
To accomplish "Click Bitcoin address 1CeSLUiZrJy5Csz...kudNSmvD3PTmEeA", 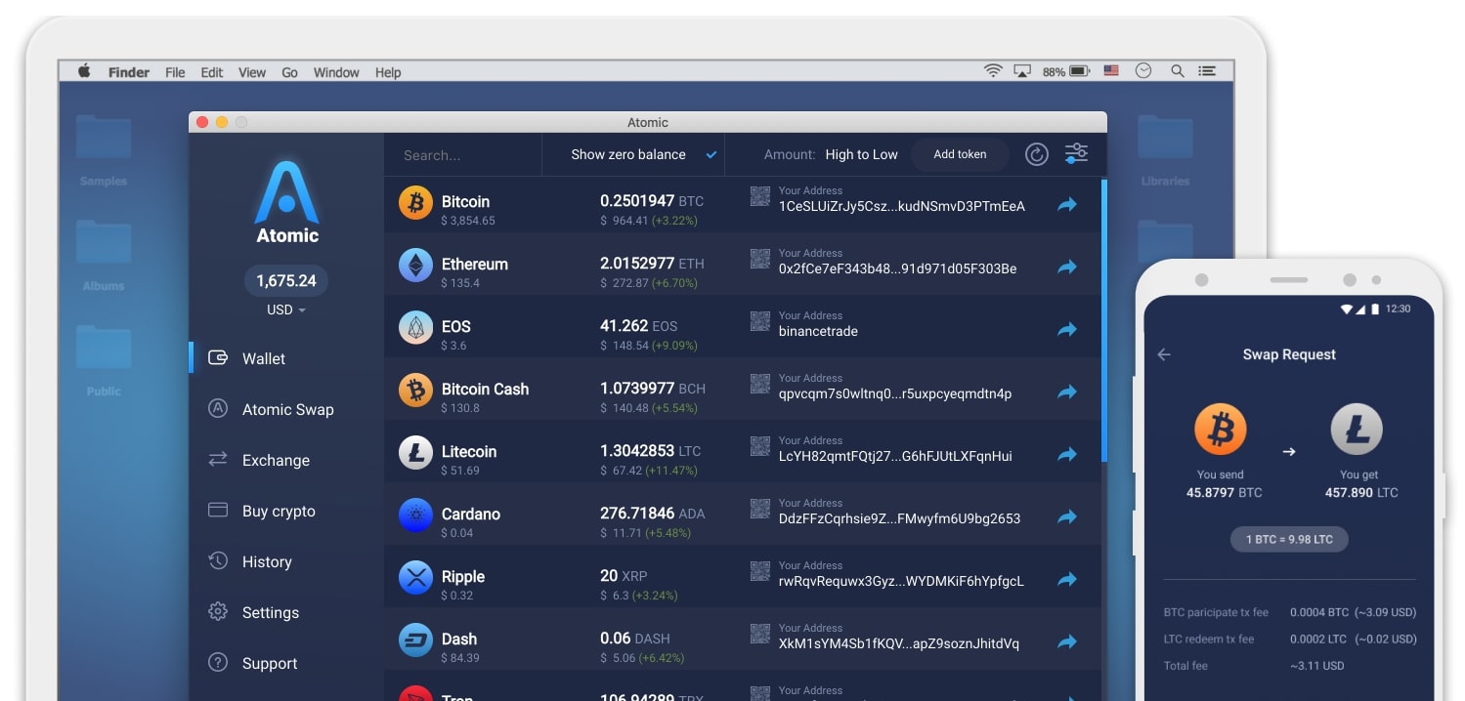I will point(902,206).
